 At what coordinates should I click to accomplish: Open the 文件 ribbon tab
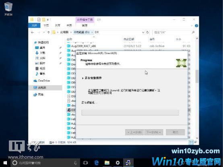pyautogui.click(x=34, y=25)
